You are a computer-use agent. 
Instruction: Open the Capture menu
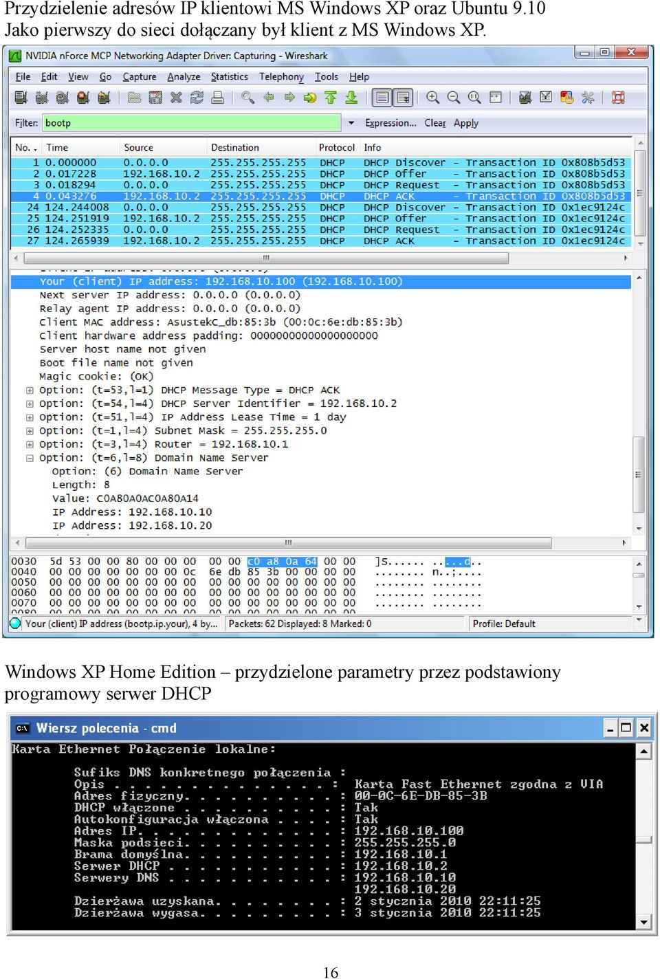click(140, 77)
